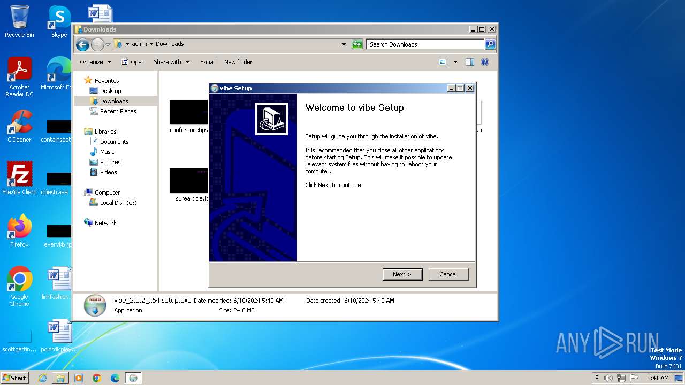
Task: Click the Date modified value in details pane
Action: click(258, 301)
